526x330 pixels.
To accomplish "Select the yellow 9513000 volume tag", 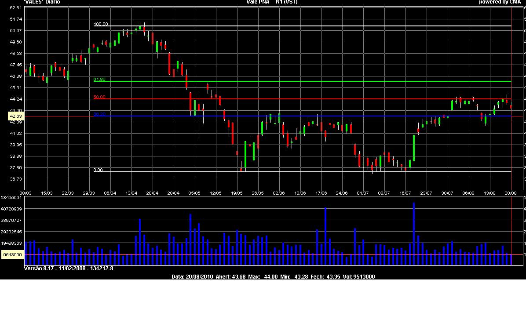I will [12, 254].
